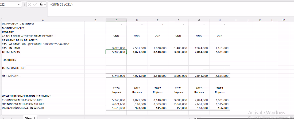
Task: Select column L header
Action: 272,20
